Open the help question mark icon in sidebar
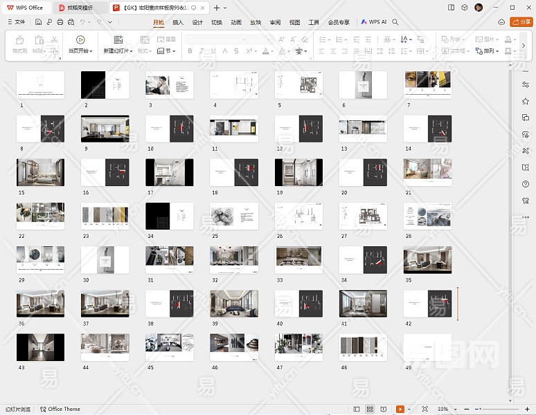 (x=526, y=184)
